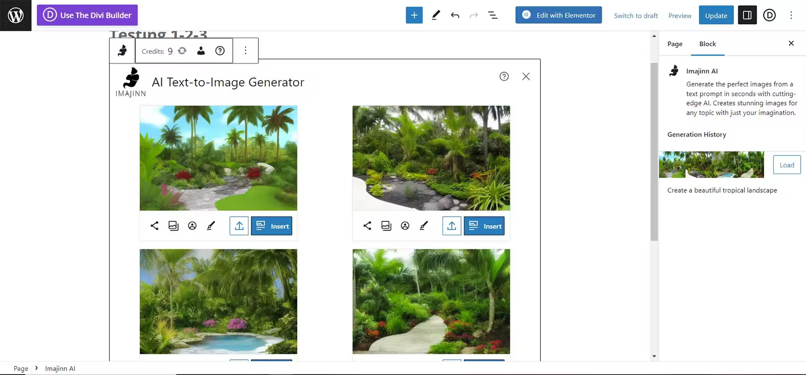Insert the second generated image

click(x=484, y=226)
